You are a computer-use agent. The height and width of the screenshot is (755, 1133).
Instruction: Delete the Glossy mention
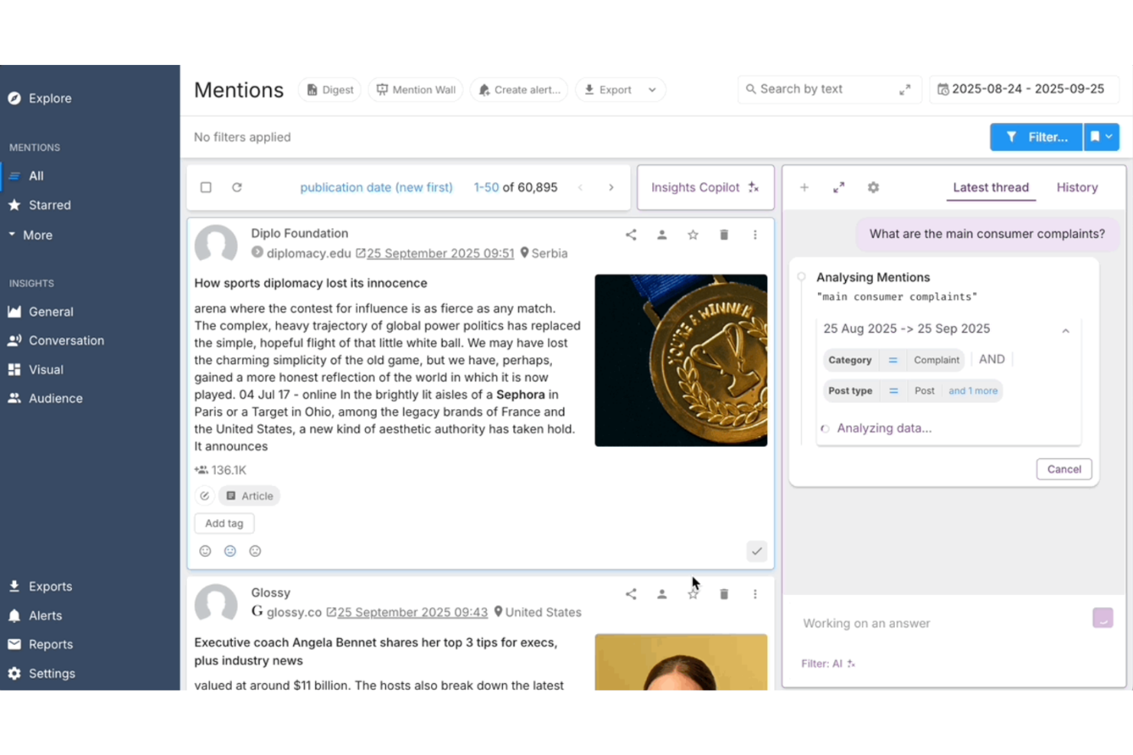[x=723, y=594]
